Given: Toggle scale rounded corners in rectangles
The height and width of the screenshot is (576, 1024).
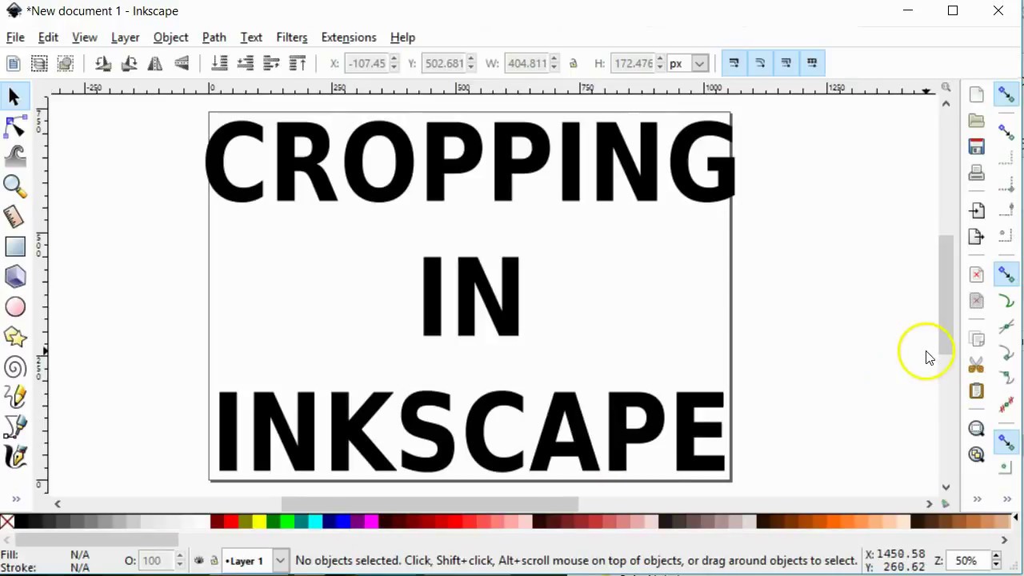Looking at the screenshot, I should (760, 63).
